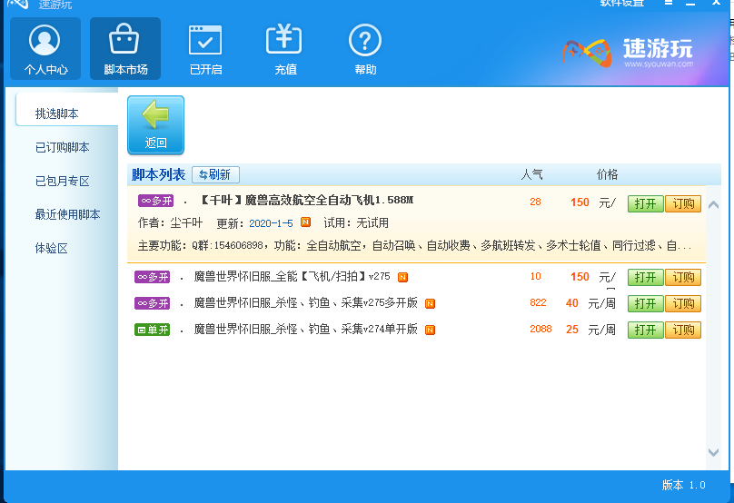Click N new icon beside date 2020-1-5

tap(305, 222)
